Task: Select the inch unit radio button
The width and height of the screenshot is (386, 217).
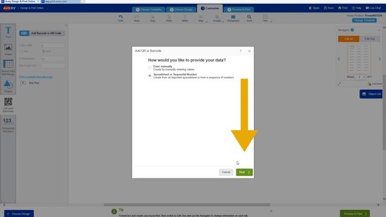Action: click(43, 51)
